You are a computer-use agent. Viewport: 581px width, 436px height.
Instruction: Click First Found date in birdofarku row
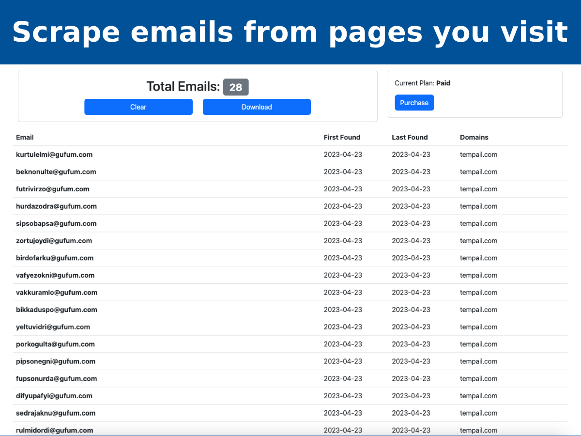pyautogui.click(x=343, y=258)
